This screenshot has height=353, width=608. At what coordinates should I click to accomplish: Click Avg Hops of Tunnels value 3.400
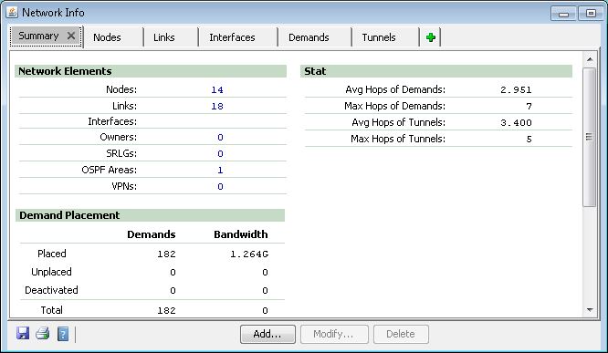(x=516, y=123)
